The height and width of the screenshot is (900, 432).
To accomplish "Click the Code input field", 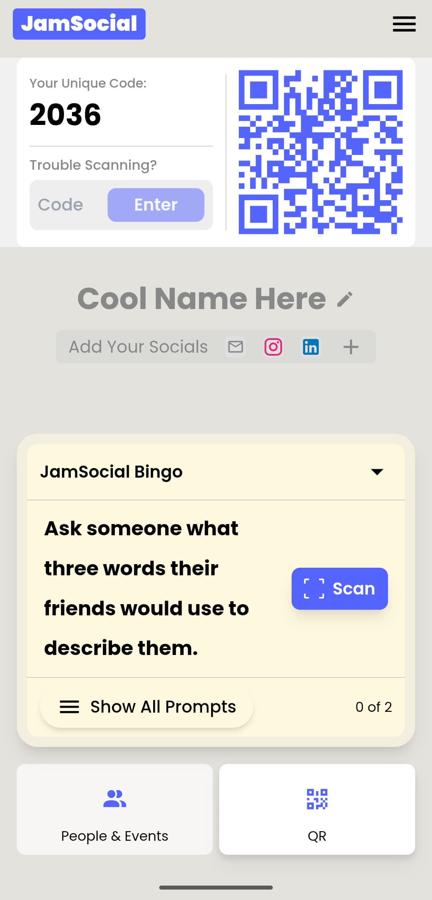I will point(64,205).
